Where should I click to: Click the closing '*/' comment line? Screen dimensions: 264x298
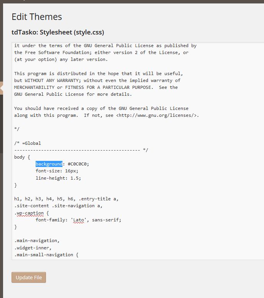17,129
